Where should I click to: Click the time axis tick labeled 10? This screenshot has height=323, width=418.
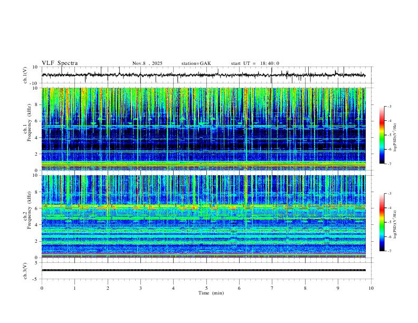click(x=371, y=288)
